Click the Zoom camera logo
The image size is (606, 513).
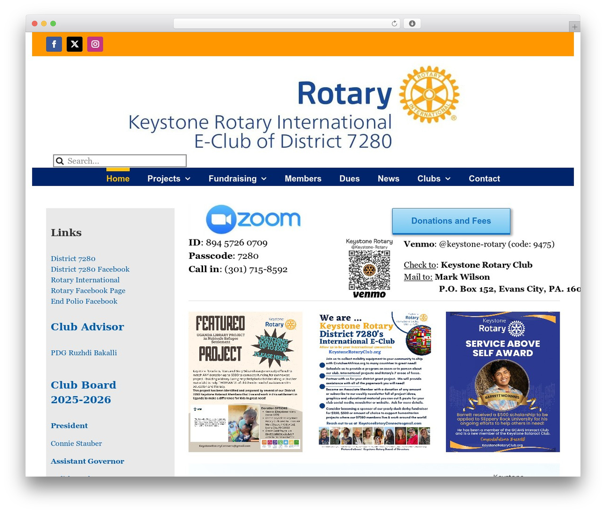pos(253,219)
